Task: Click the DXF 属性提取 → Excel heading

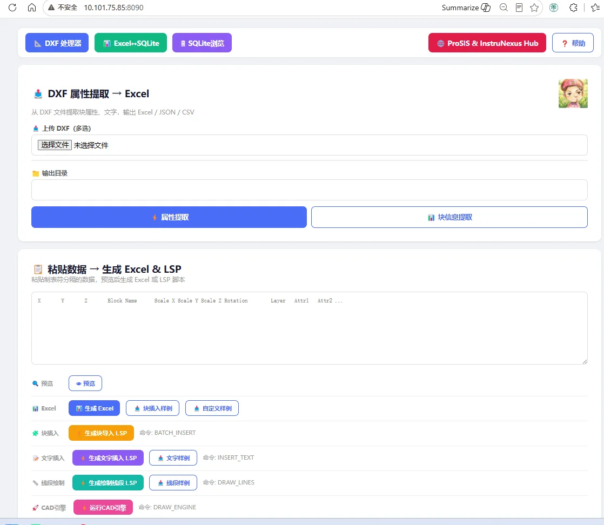Action: click(98, 93)
